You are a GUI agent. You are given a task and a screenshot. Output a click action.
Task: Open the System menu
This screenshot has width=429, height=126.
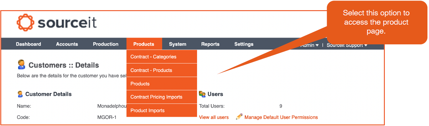click(178, 44)
